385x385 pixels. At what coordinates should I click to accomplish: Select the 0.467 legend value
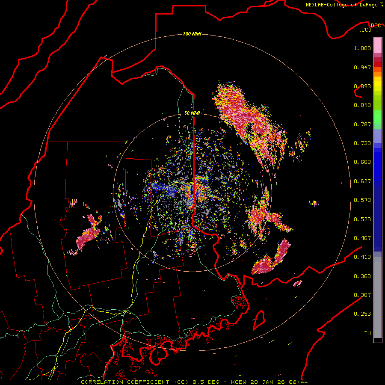pyautogui.click(x=362, y=238)
